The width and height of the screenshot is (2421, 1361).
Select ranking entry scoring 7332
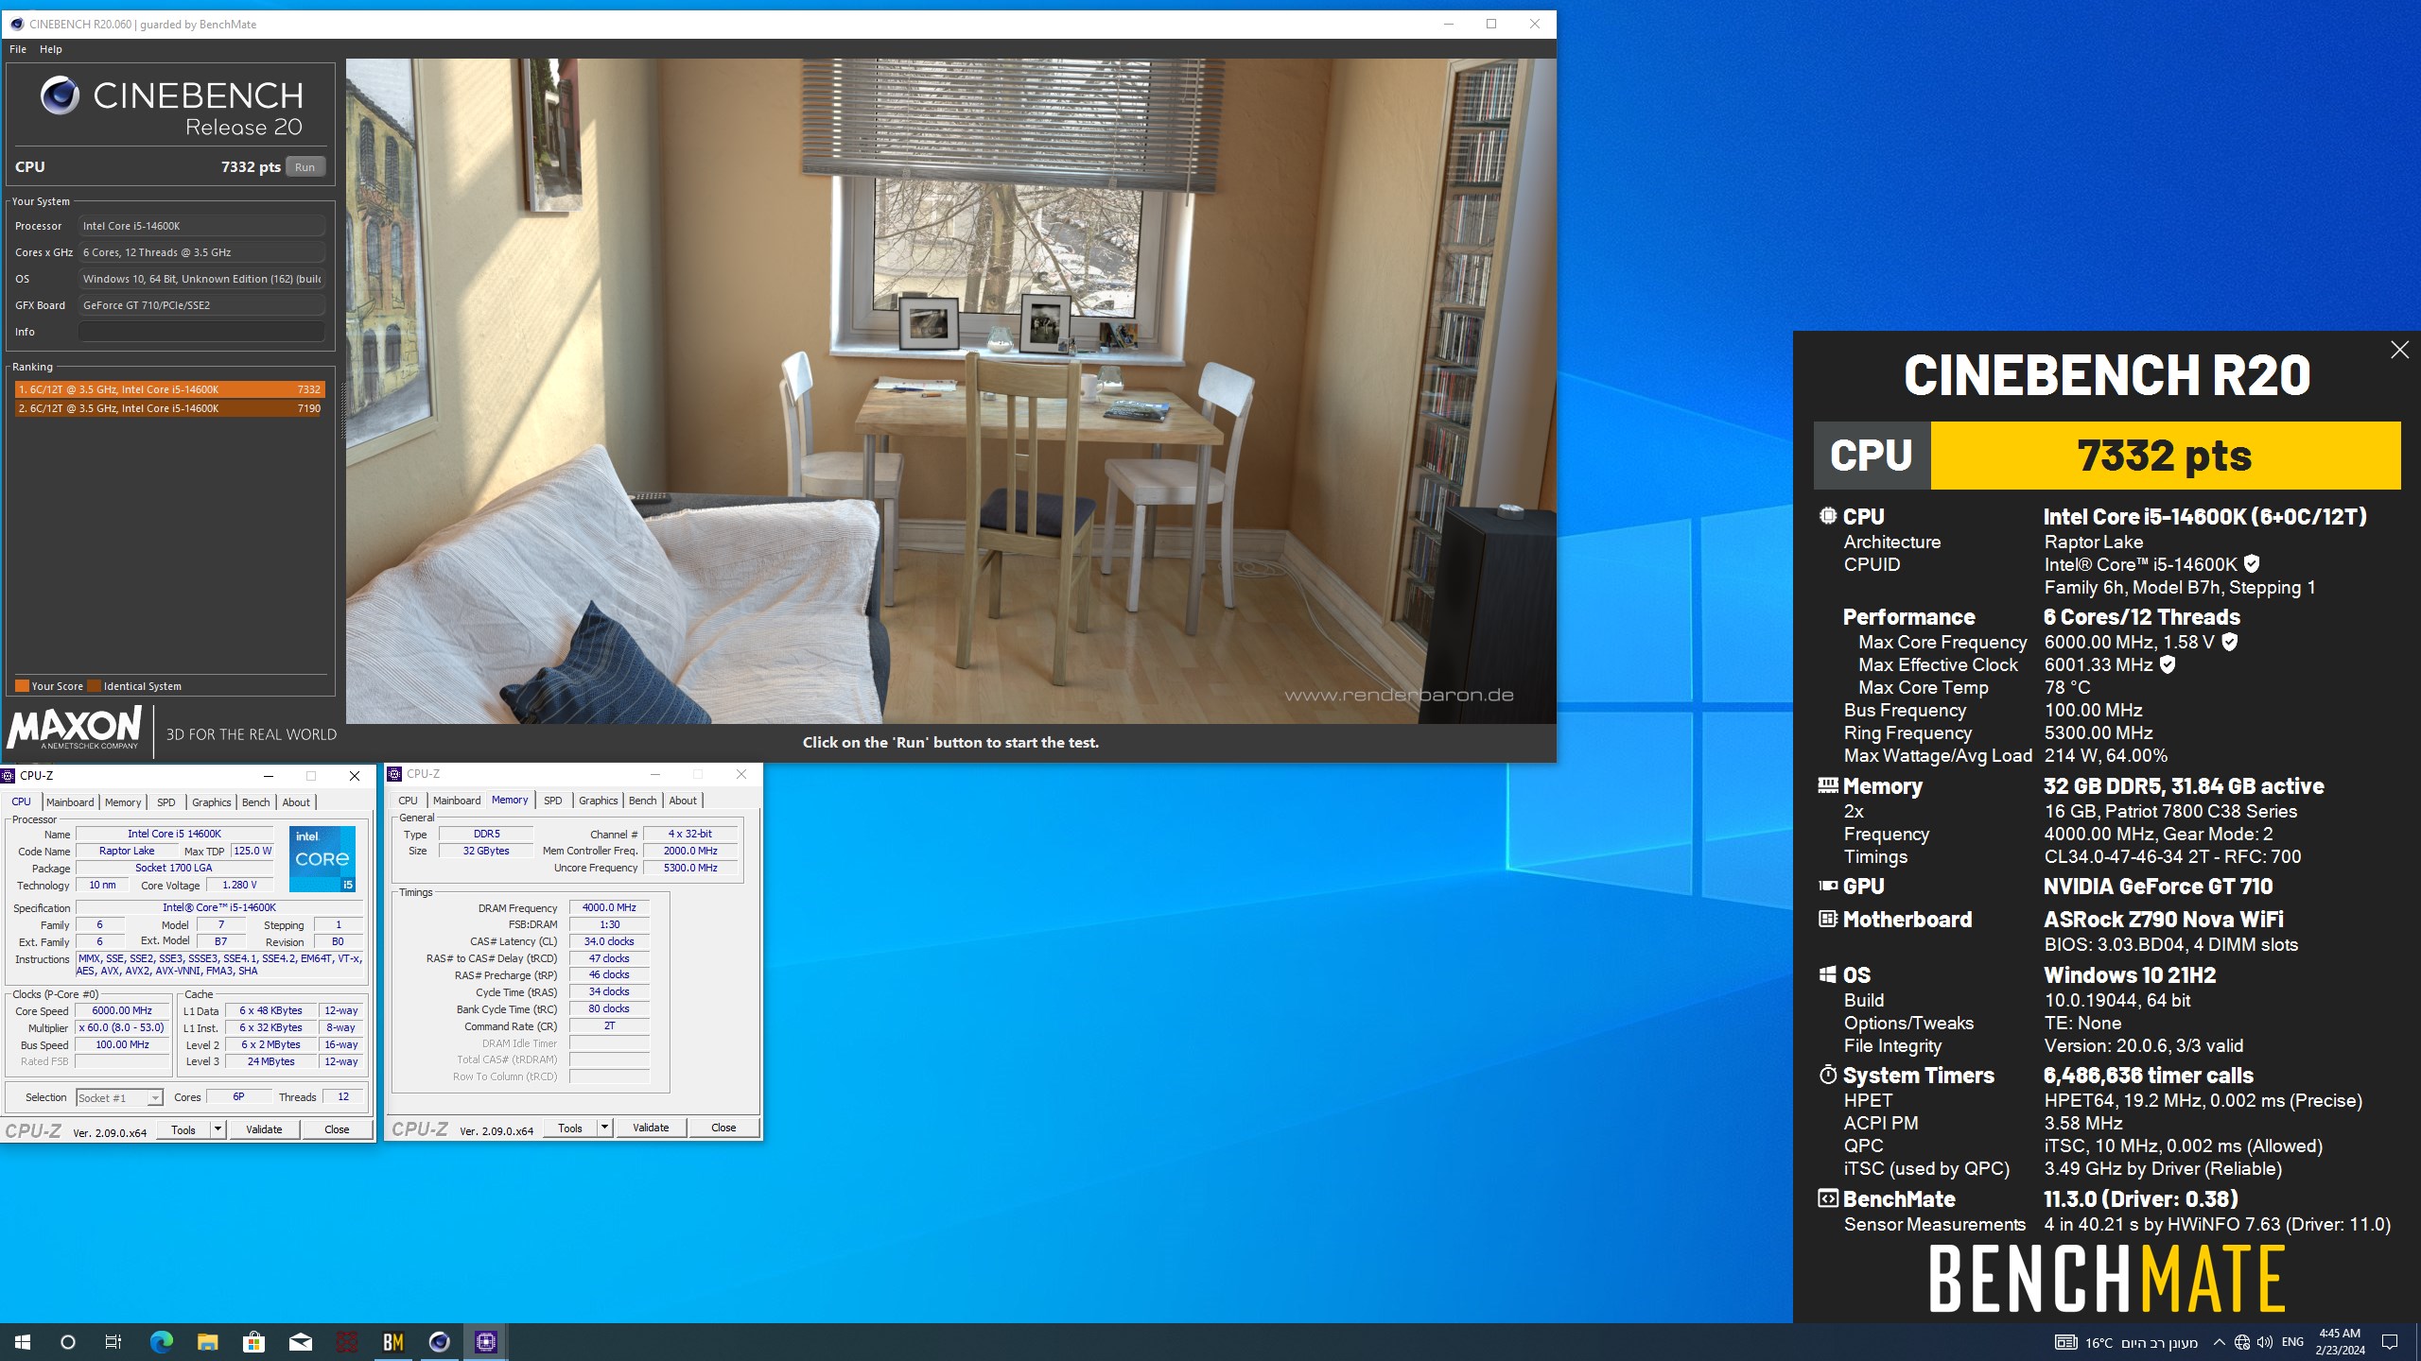(x=169, y=389)
